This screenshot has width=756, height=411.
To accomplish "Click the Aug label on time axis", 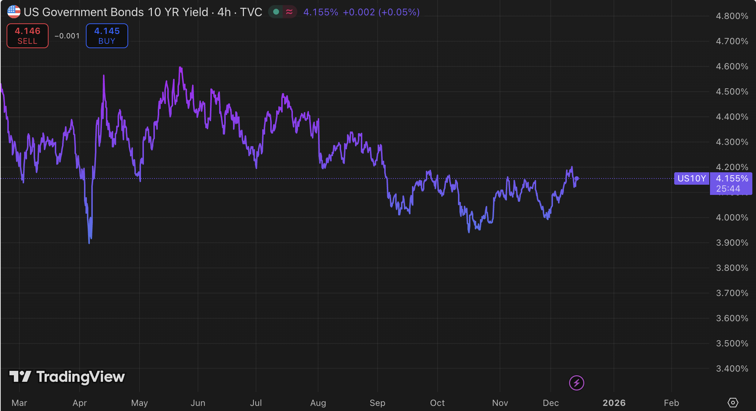I will [318, 403].
